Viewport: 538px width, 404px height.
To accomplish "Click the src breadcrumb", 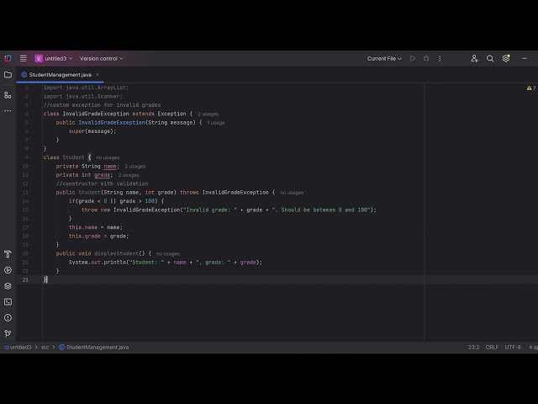I will coord(45,348).
